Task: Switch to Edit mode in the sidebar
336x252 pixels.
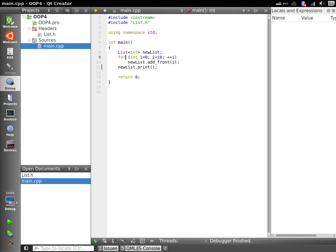Action: click(10, 53)
